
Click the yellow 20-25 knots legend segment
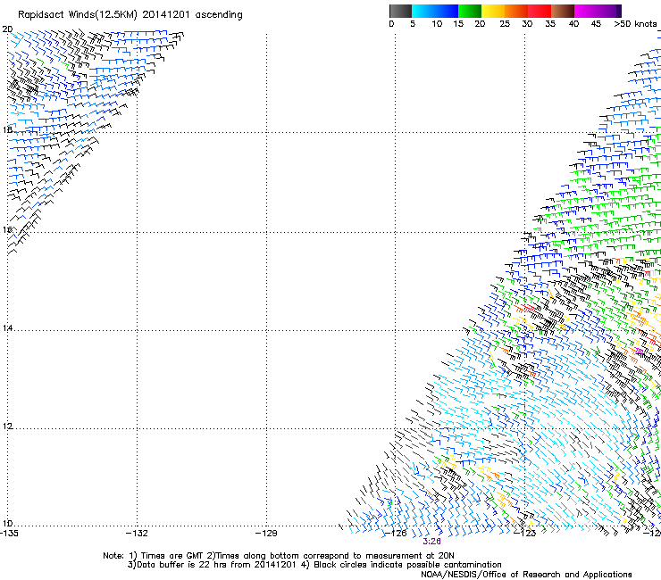tap(493, 11)
